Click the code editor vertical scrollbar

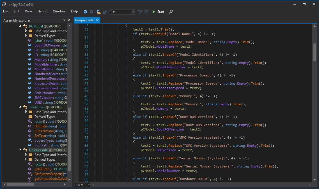(315, 52)
